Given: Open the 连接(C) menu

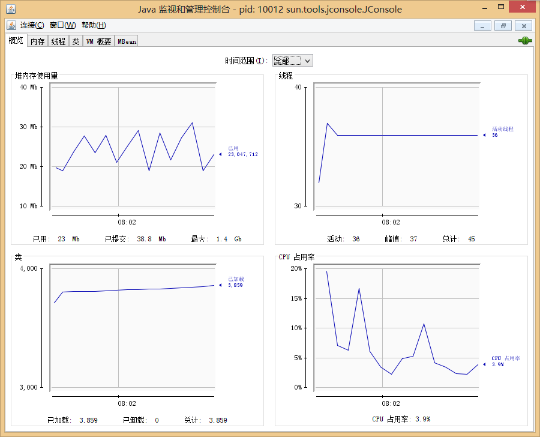Looking at the screenshot, I should click(x=32, y=25).
